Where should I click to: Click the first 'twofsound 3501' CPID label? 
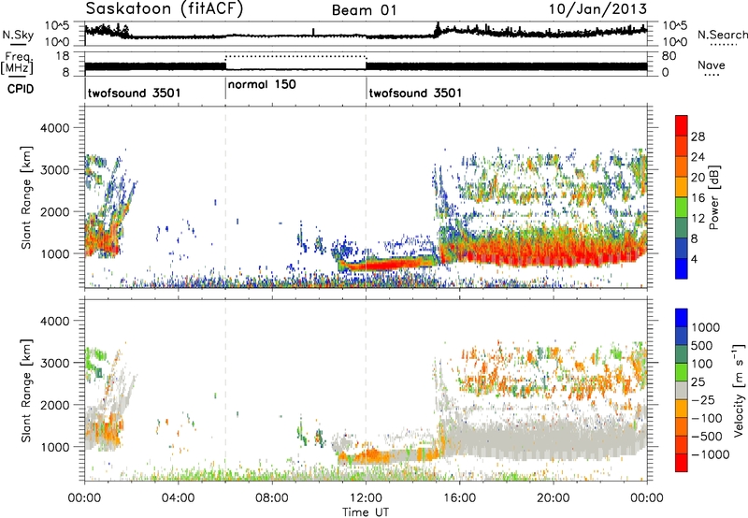pyautogui.click(x=134, y=93)
